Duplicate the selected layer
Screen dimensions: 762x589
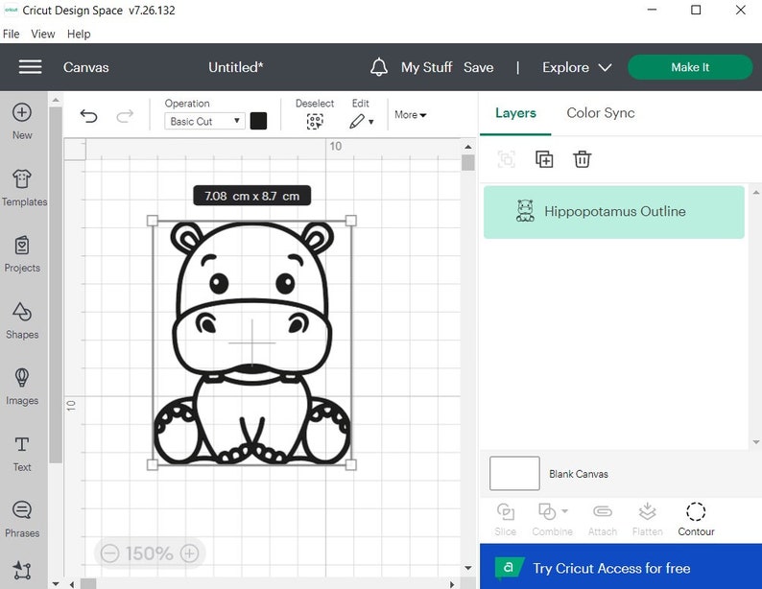[544, 159]
